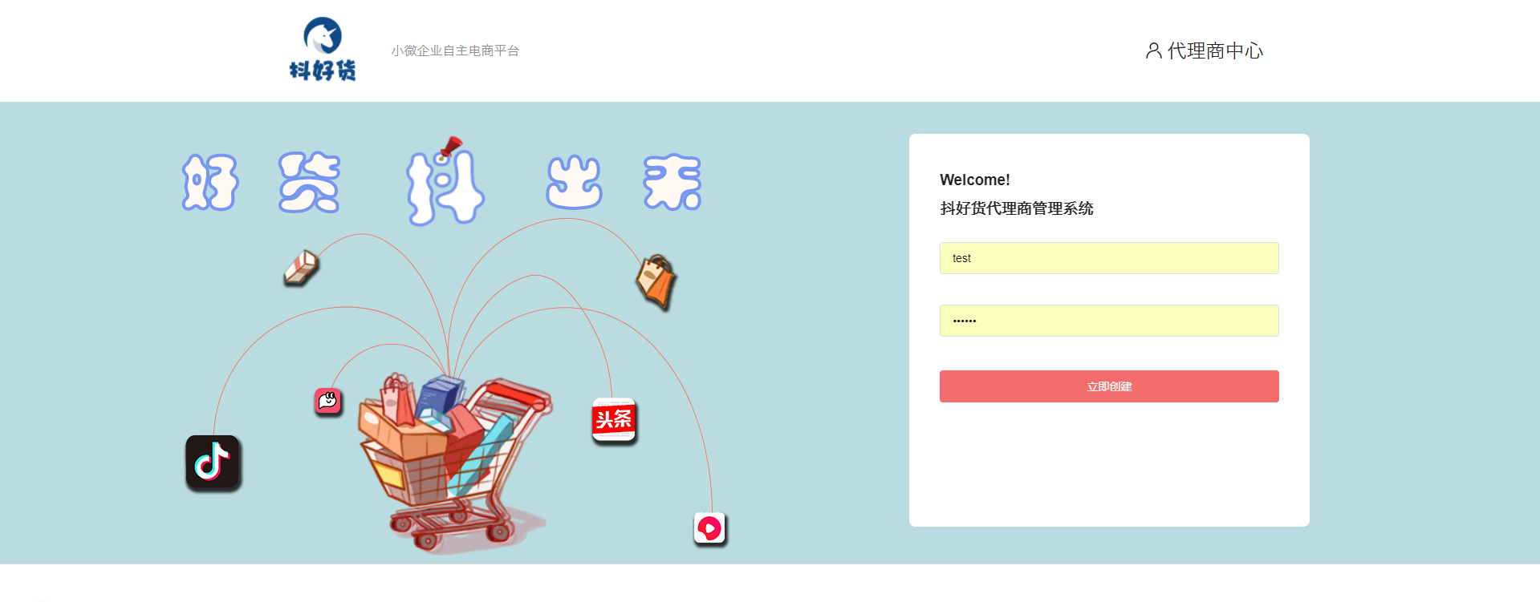Viewport: 1540px width, 602px height.
Task: Click the orange shopping bag icon
Action: [x=656, y=281]
